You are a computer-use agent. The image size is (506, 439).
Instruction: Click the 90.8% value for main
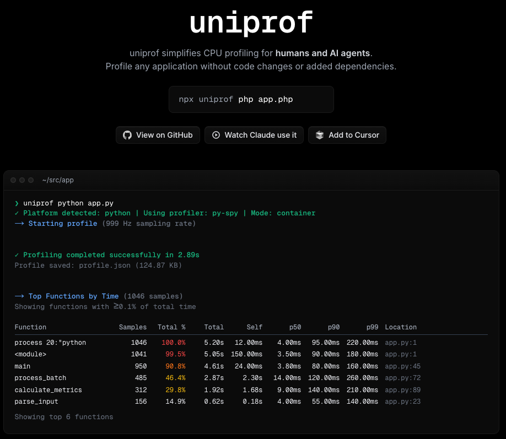click(x=175, y=366)
